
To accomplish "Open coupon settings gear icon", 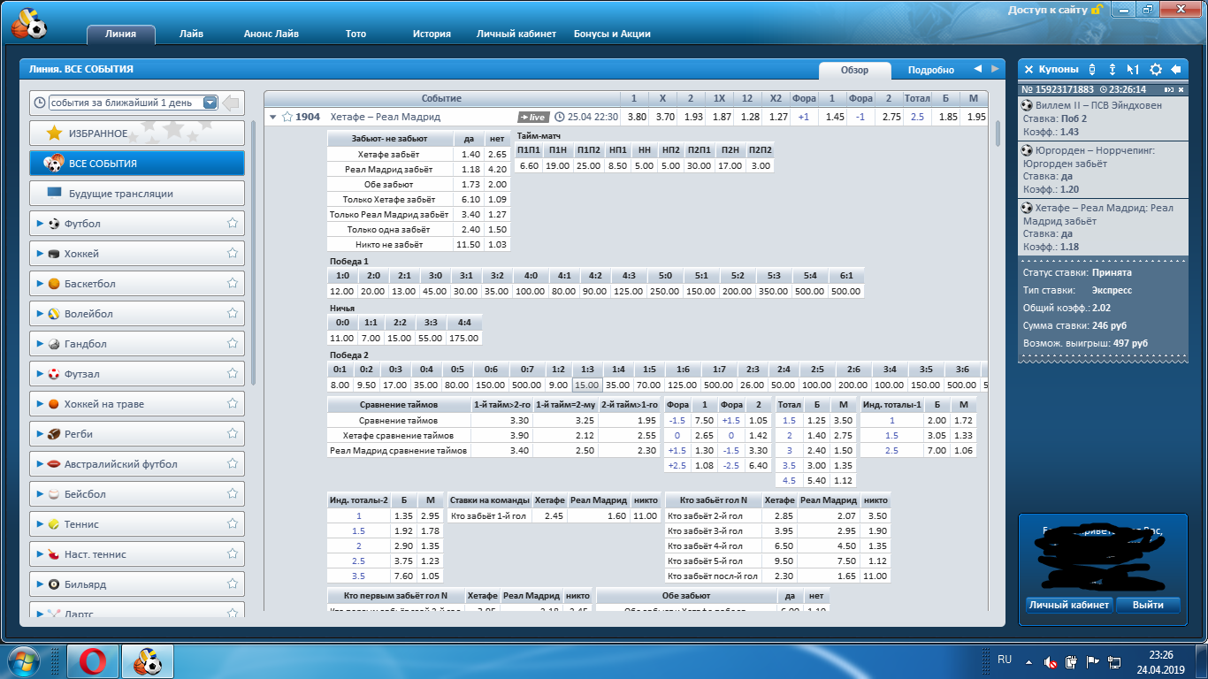I will (1155, 69).
